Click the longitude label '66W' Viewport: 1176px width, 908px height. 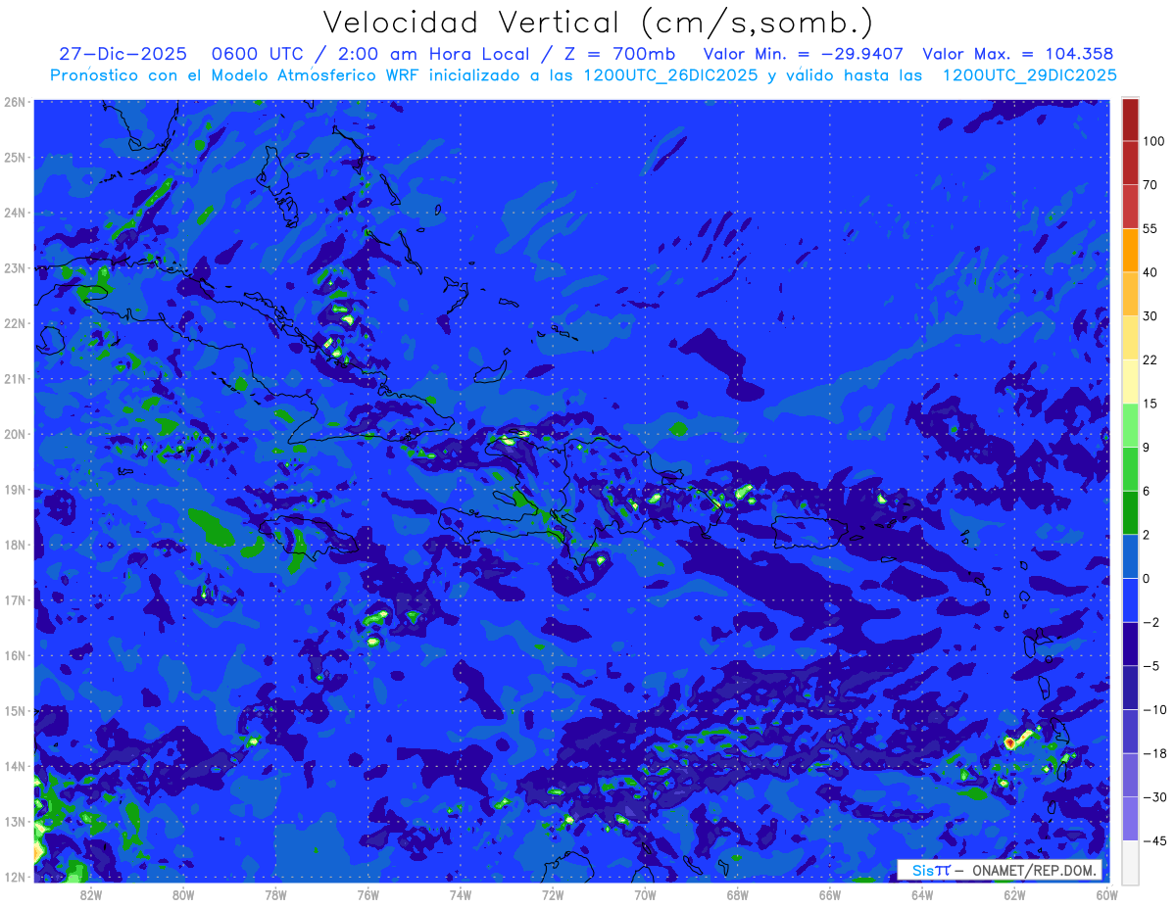tap(830, 894)
